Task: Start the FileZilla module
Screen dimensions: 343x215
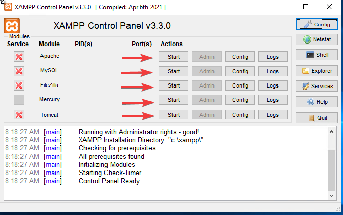Action: [174, 85]
